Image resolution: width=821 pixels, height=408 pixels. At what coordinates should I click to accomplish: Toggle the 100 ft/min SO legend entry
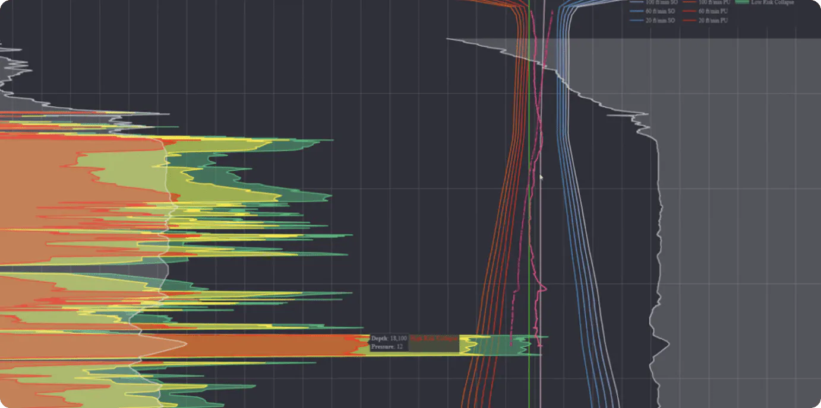(653, 3)
